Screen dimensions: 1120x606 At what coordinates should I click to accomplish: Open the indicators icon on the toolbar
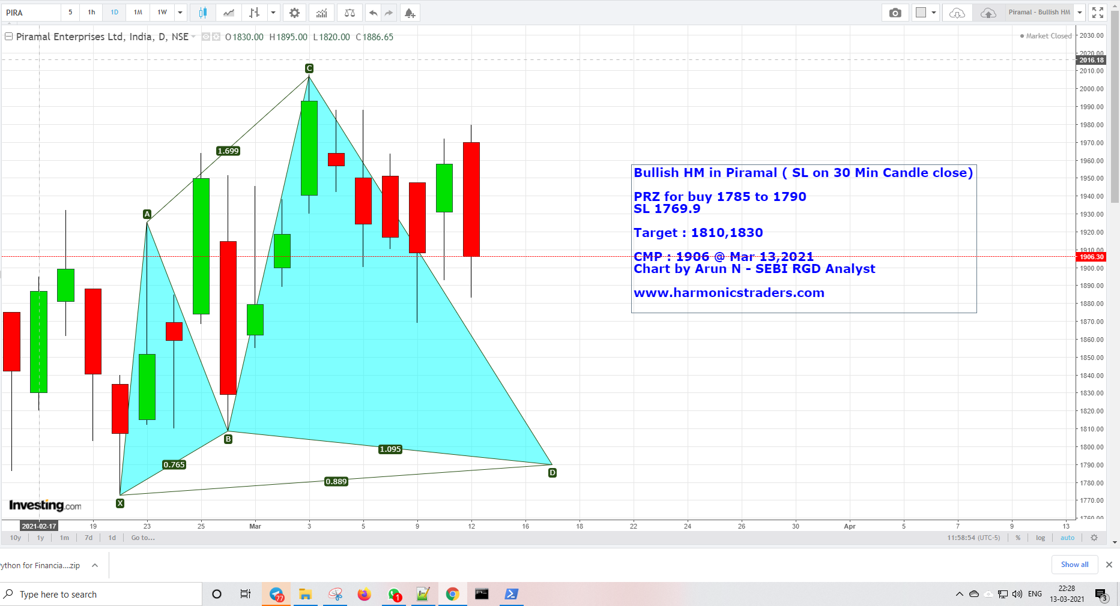tap(322, 13)
